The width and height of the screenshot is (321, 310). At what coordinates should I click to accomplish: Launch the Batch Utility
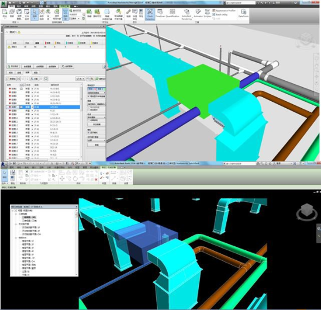[220, 15]
